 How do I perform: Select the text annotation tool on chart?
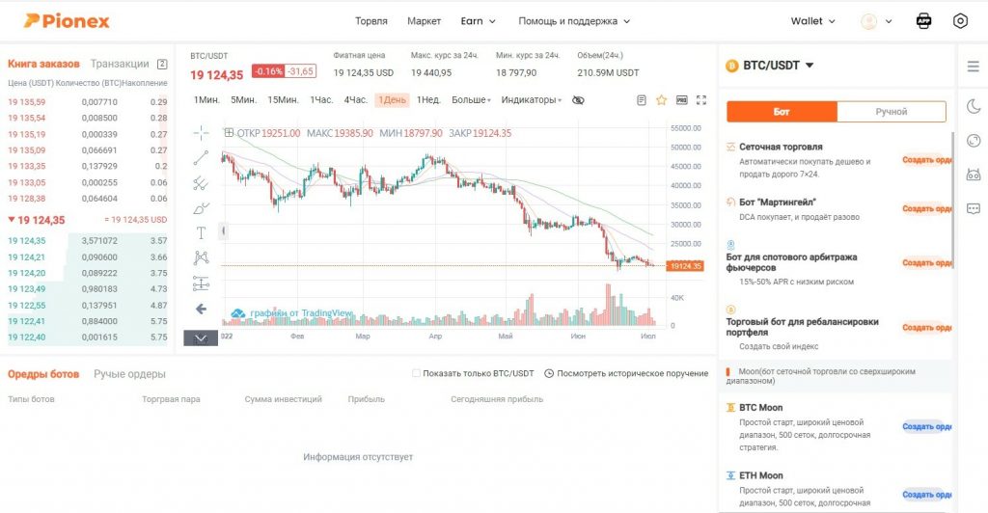(x=201, y=232)
